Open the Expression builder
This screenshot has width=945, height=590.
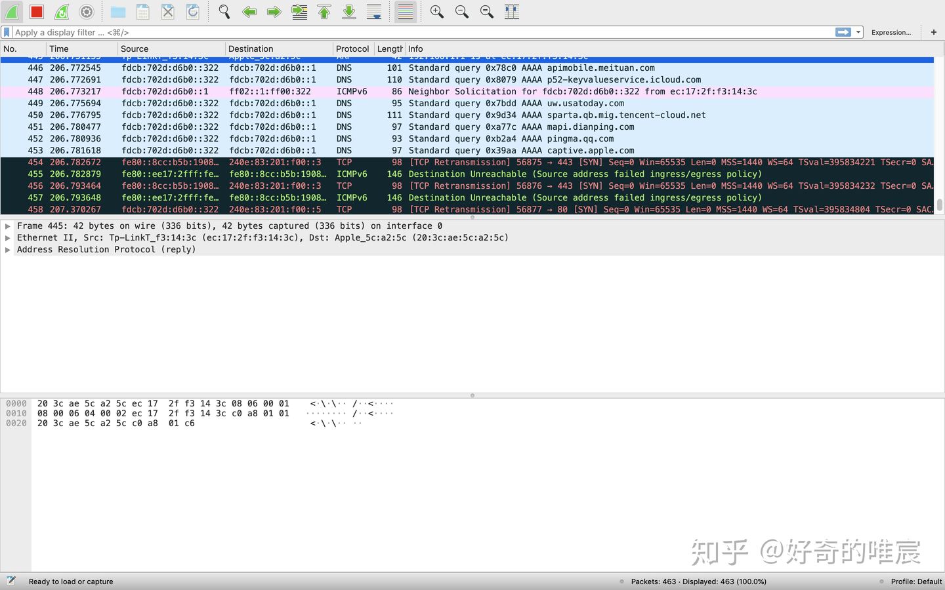tap(891, 32)
